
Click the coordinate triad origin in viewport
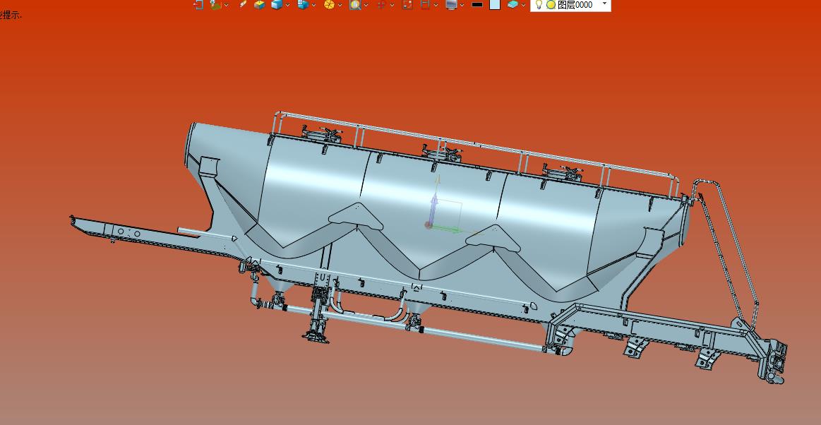pos(429,225)
